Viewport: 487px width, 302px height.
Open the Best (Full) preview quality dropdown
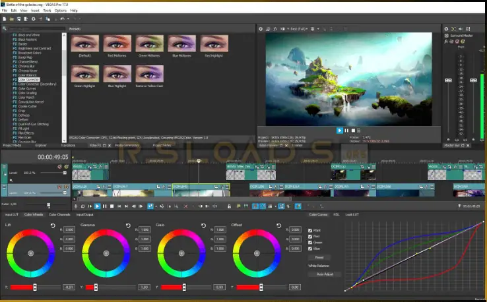[299, 29]
